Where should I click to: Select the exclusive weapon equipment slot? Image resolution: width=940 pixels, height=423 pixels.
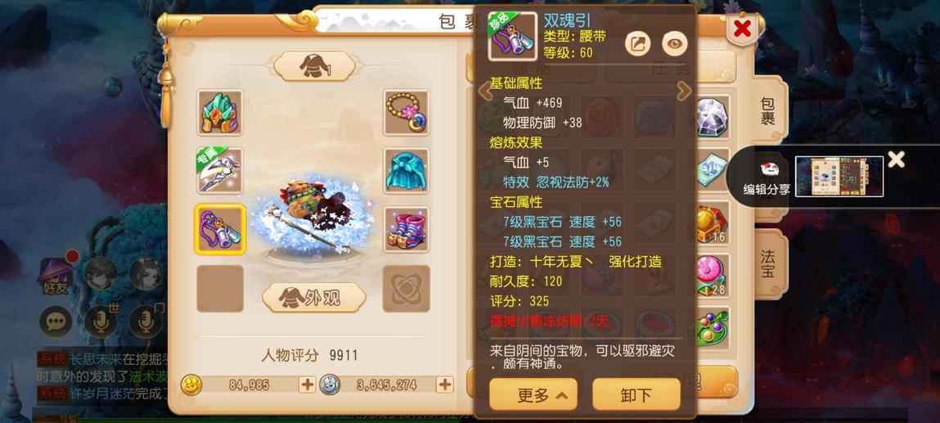(x=220, y=170)
